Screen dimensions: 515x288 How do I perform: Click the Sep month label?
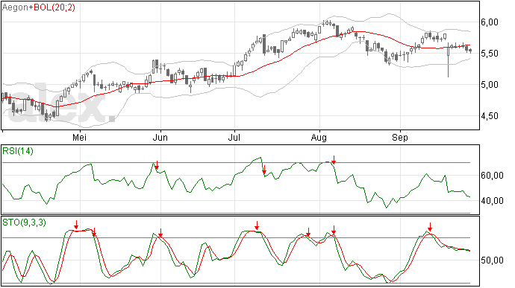[x=399, y=138]
